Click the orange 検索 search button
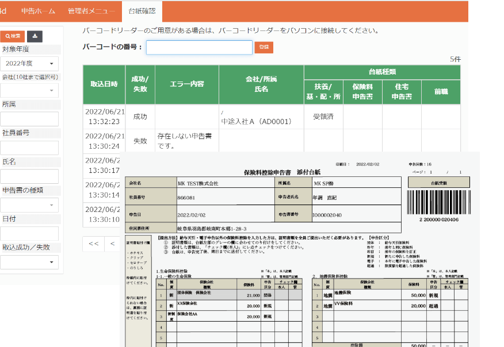 point(13,36)
